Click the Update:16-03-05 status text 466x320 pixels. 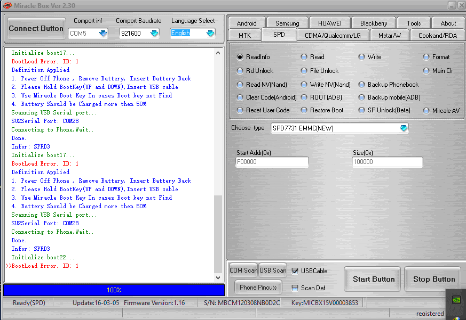tap(96, 303)
